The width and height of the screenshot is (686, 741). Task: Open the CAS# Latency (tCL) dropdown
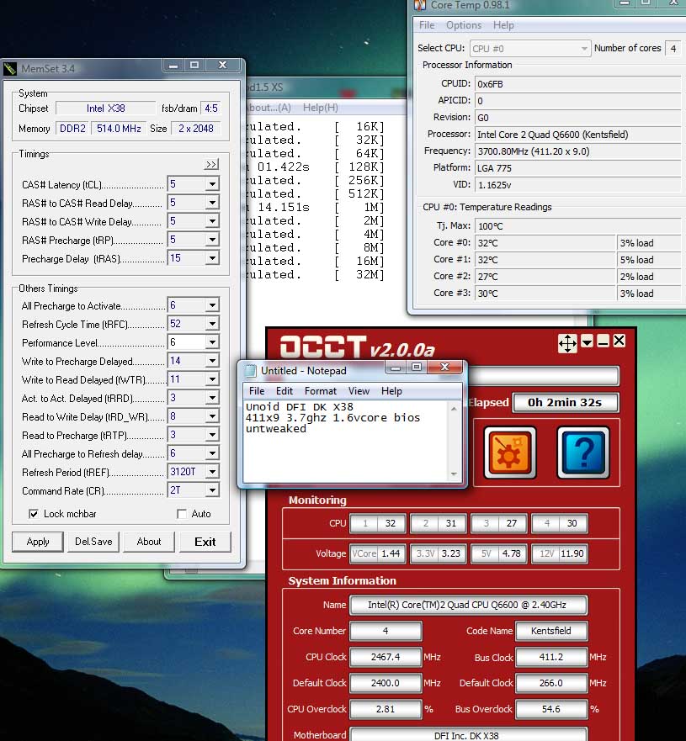click(212, 184)
